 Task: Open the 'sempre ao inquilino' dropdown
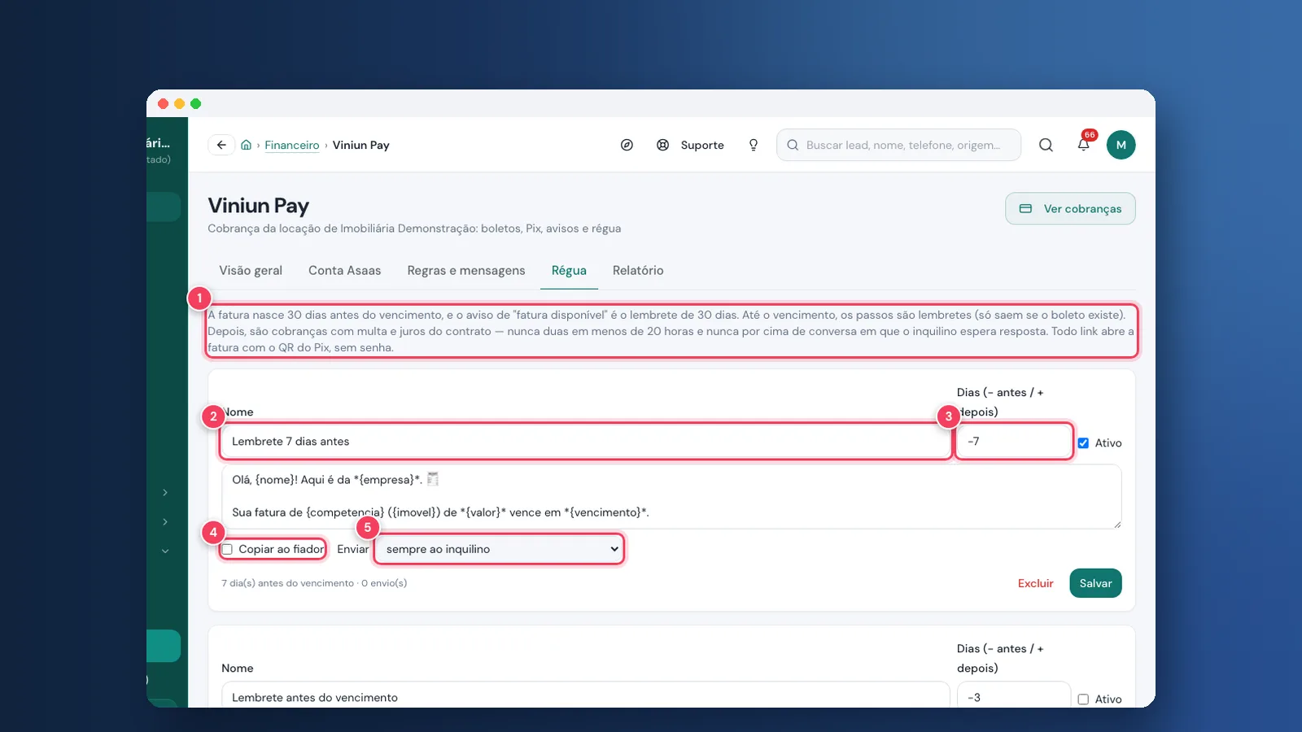(x=500, y=549)
